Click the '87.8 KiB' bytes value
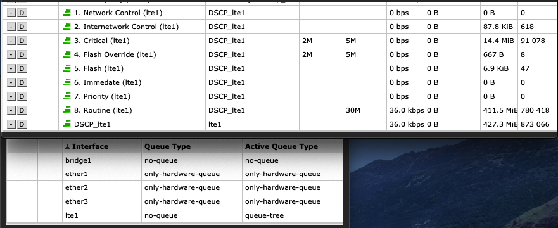 498,27
